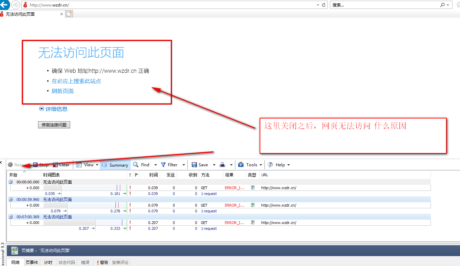Click the 刷新页面 link
Viewport: 460px width, 266px height.
pos(63,91)
